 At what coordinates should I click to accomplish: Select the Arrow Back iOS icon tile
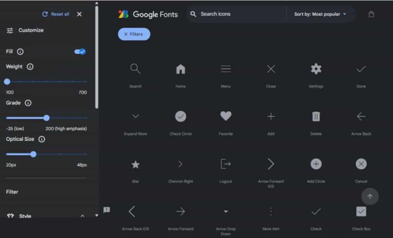coord(136,217)
